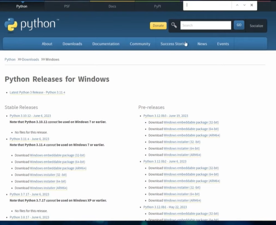Open the Downloads nav menu
Image resolution: width=276 pixels, height=225 pixels.
(72, 44)
